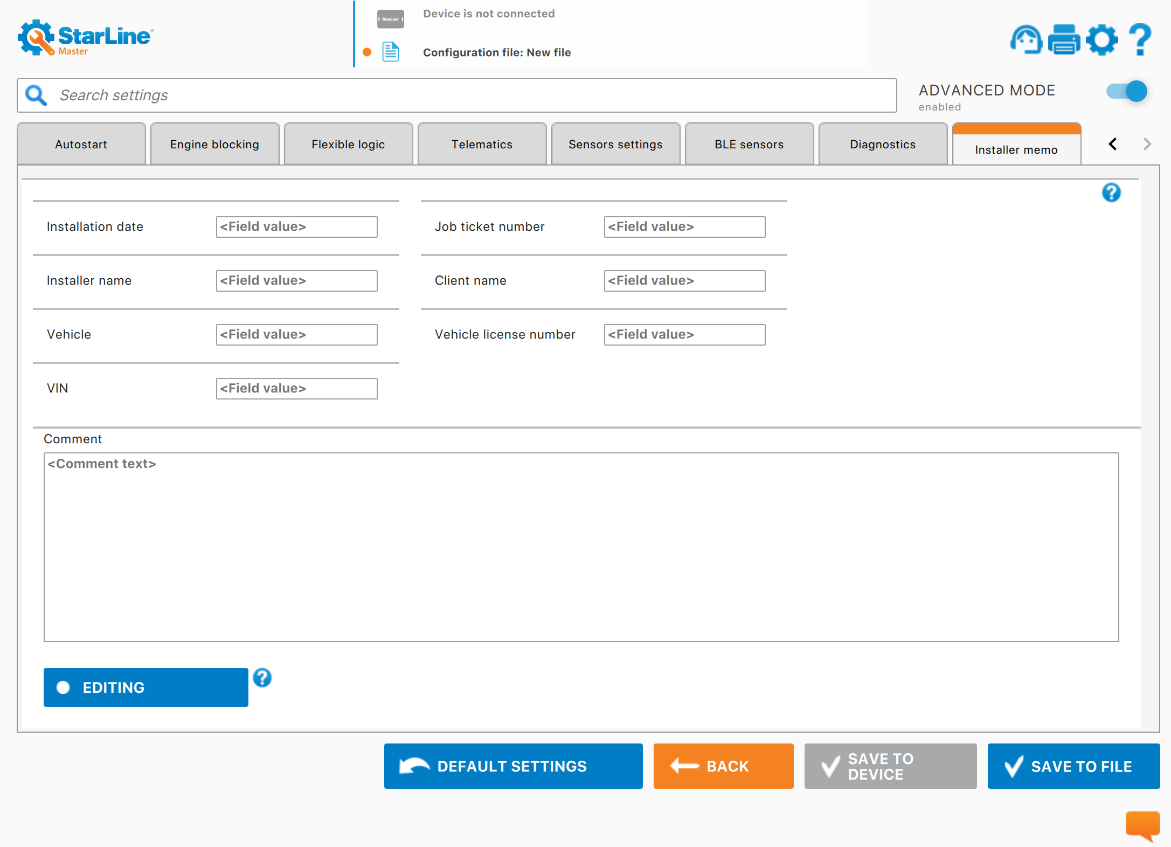Viewport: 1171px width, 847px height.
Task: Toggle the Advanced Mode switch
Action: (1127, 91)
